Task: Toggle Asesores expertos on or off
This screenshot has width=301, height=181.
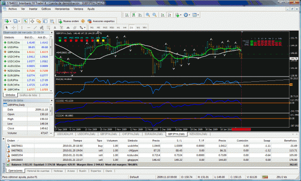Action: (x=101, y=21)
